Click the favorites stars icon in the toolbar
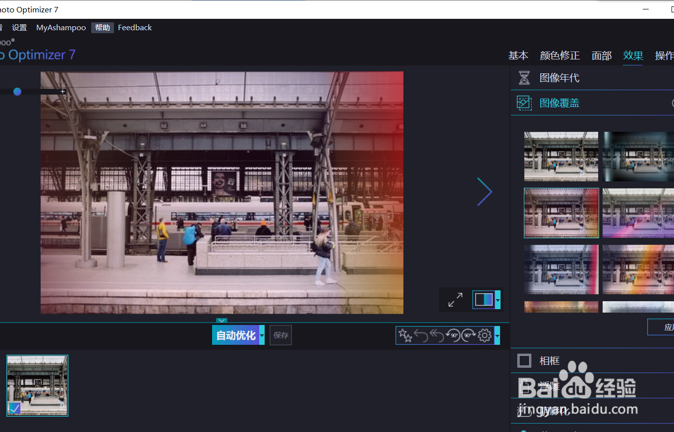 405,335
